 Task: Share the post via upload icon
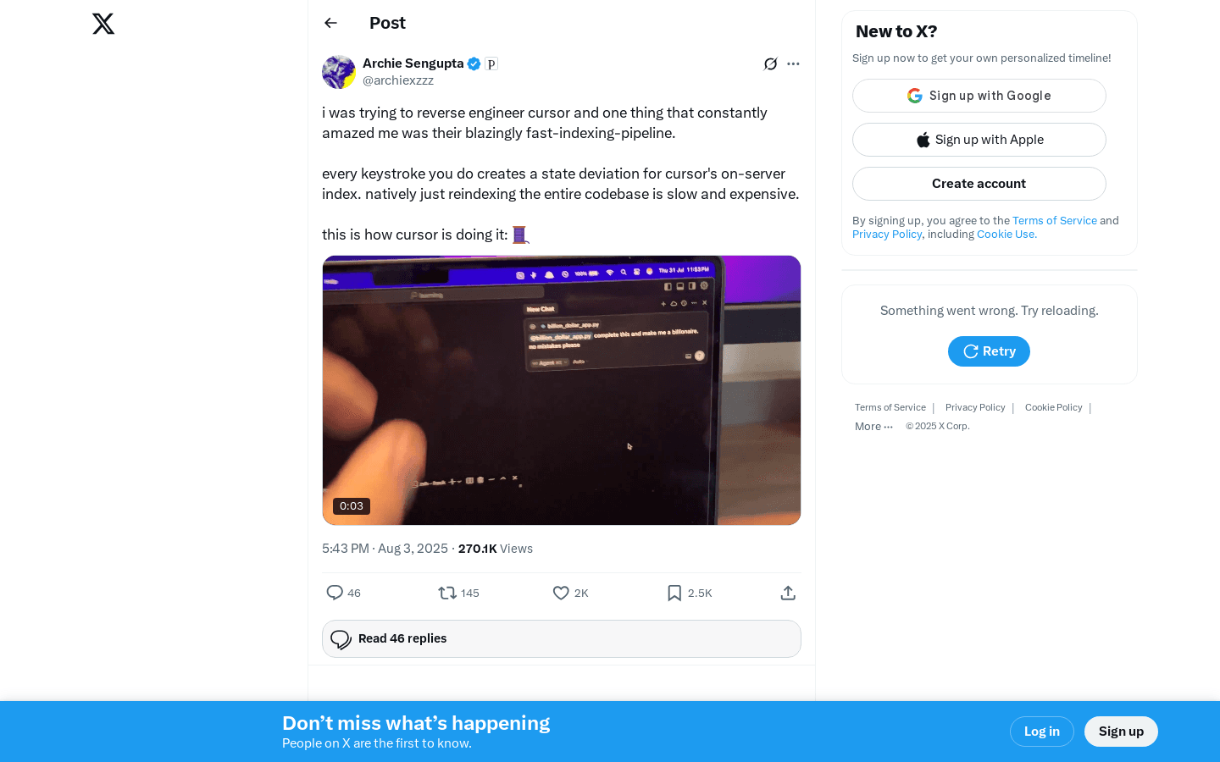click(788, 593)
